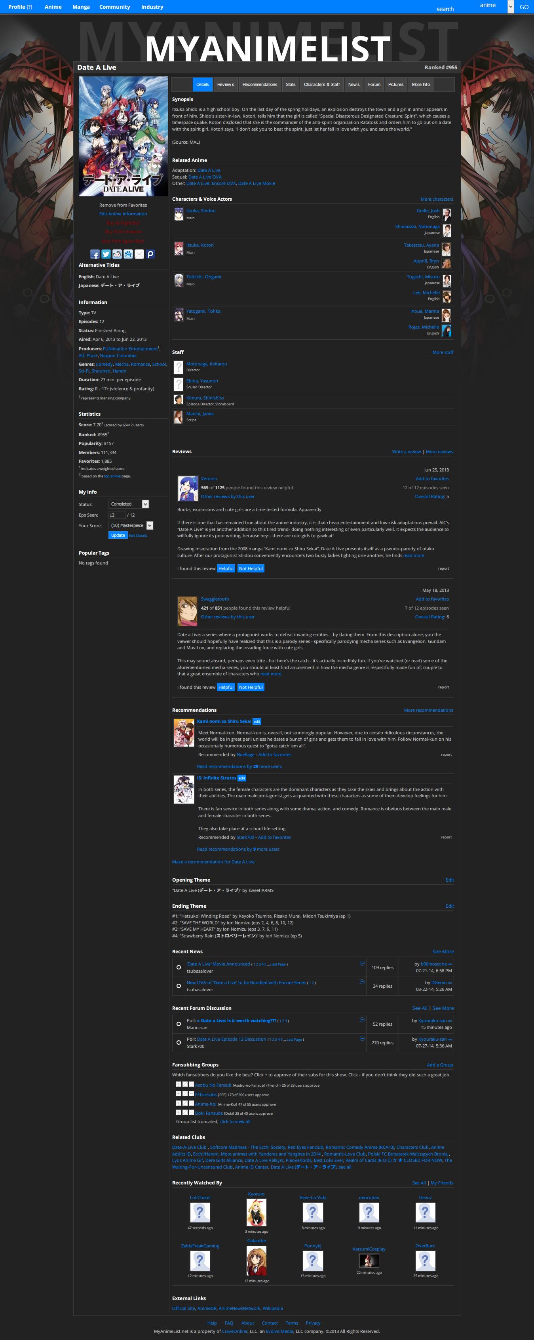Click the circle beside the 'worth watching' poll

point(179,1024)
